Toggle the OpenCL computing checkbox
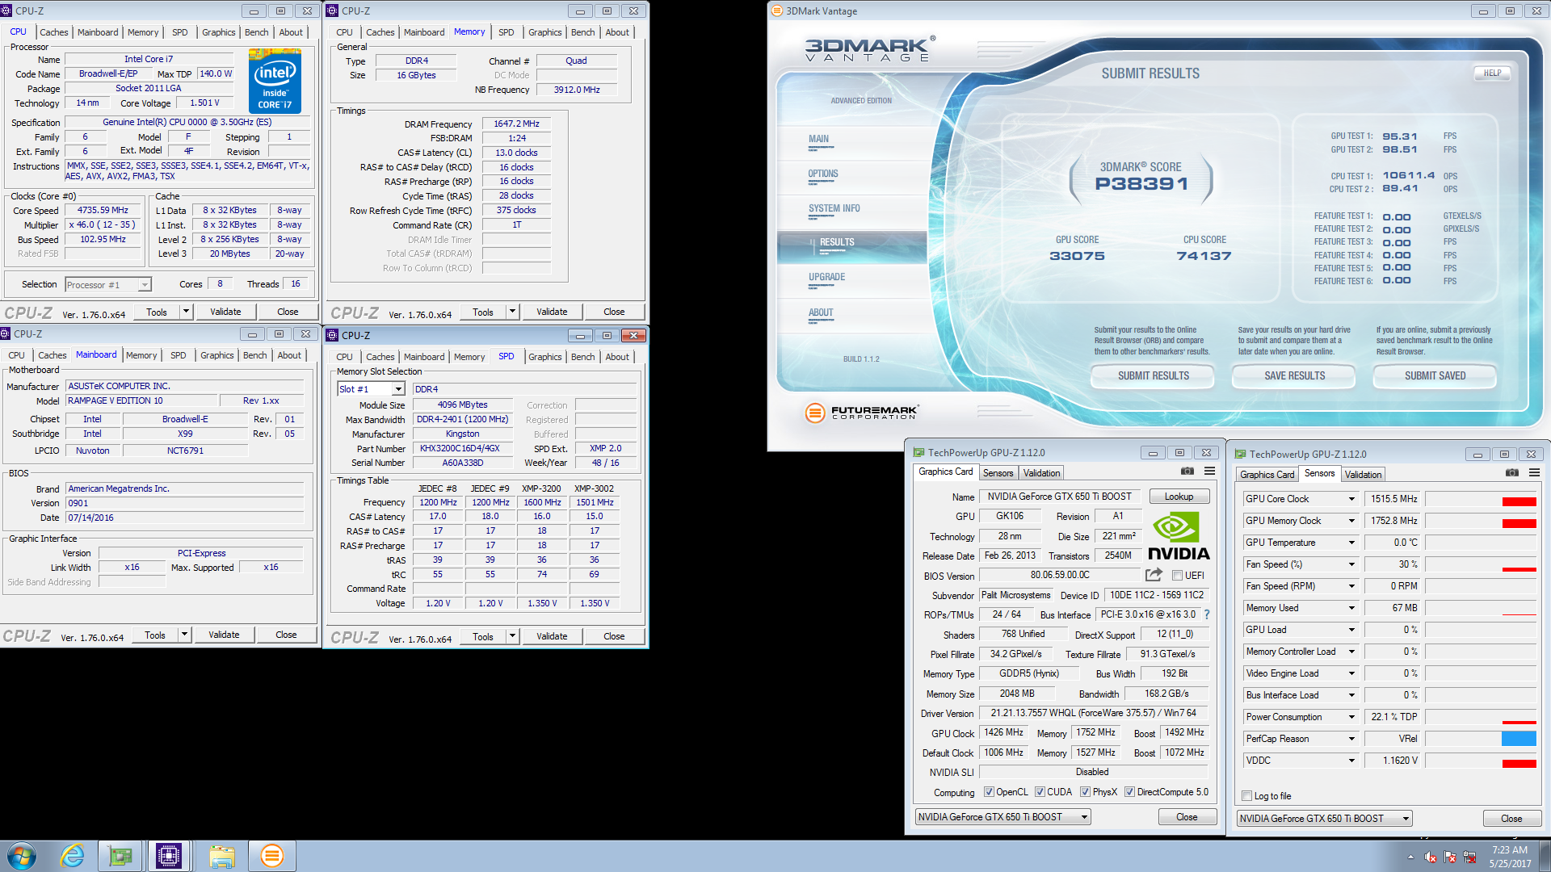The width and height of the screenshot is (1551, 872). tap(989, 792)
